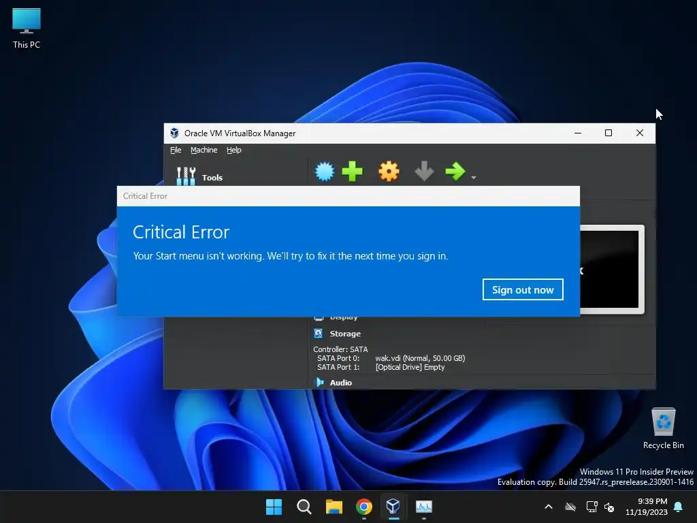Expand the Start button dropdown arrow
697x523 pixels.
coord(474,178)
